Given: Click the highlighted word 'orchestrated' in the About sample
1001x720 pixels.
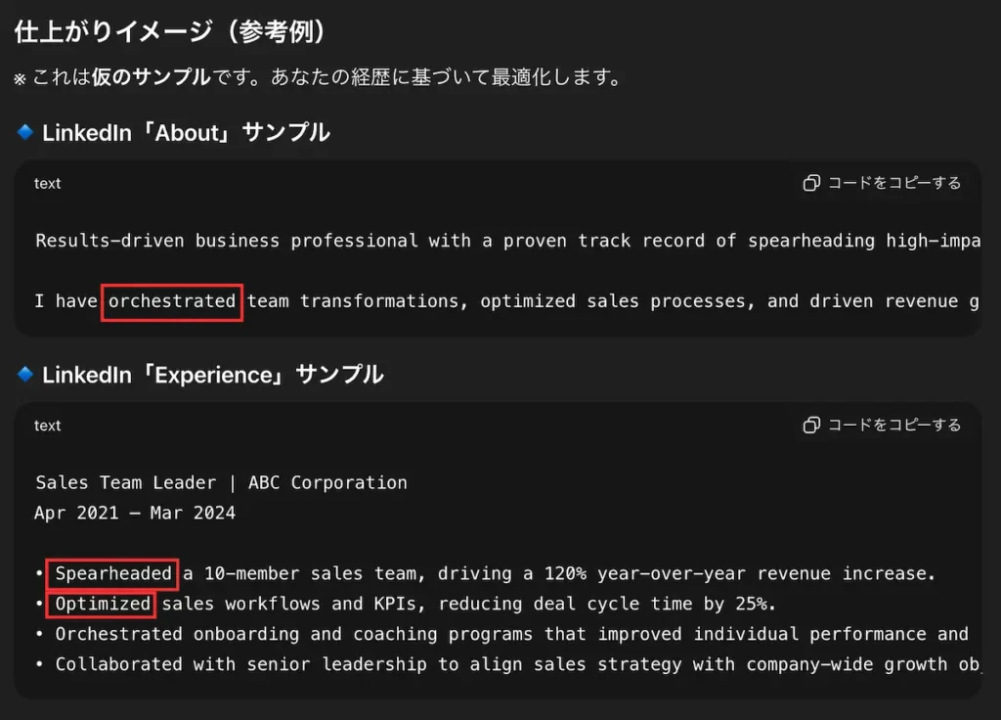Looking at the screenshot, I should click(x=171, y=301).
